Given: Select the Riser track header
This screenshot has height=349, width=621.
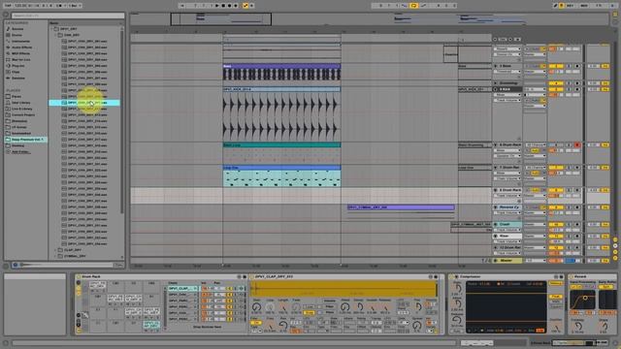Looking at the screenshot, I should (x=507, y=236).
